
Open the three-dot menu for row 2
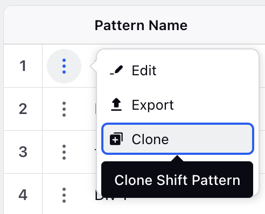coord(64,109)
